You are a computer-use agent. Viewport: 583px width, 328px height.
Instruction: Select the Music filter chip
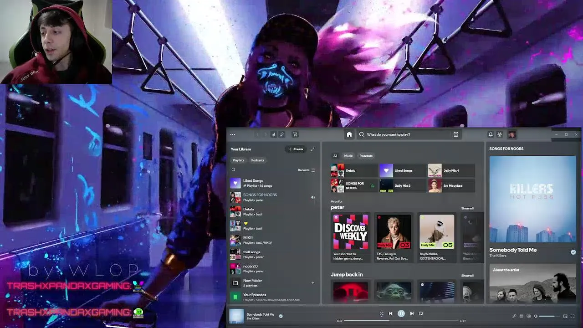[x=348, y=156]
